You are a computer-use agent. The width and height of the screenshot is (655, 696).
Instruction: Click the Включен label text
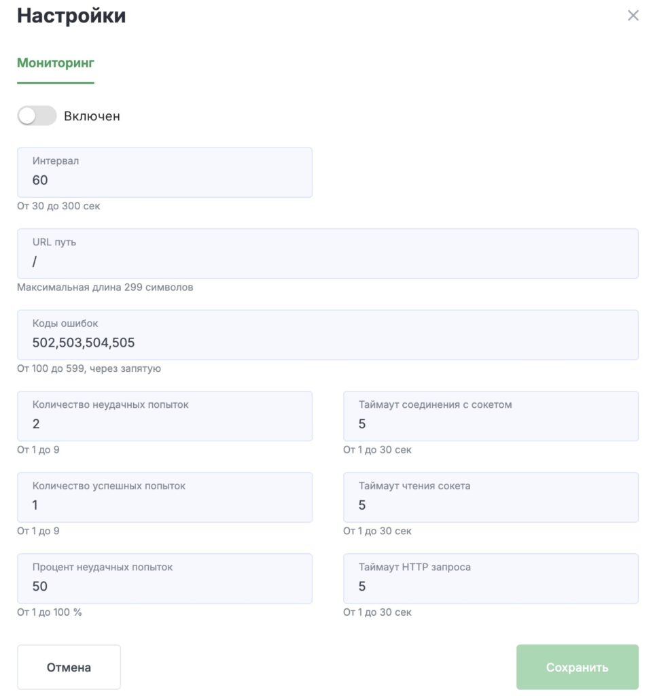92,116
